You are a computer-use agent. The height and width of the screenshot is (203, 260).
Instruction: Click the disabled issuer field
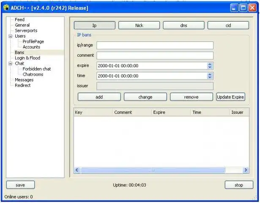[155, 86]
